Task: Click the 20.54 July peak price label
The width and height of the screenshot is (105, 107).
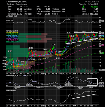Action: tap(31, 48)
